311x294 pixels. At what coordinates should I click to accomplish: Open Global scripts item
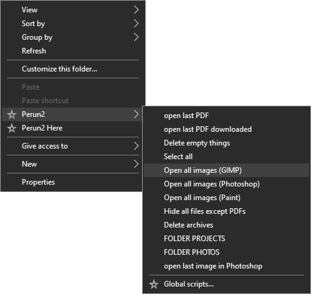pyautogui.click(x=226, y=284)
